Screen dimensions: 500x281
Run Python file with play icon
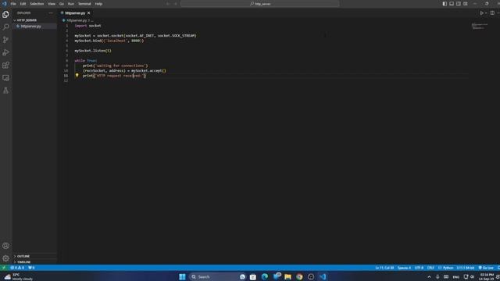481,13
